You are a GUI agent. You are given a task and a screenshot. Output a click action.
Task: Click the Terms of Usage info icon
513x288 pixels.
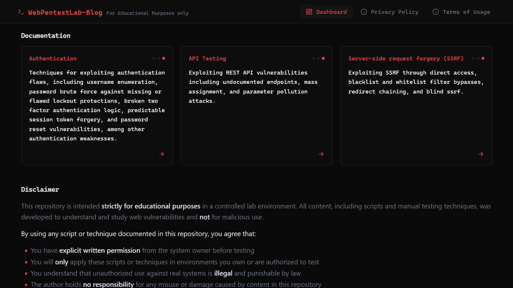[x=435, y=12]
